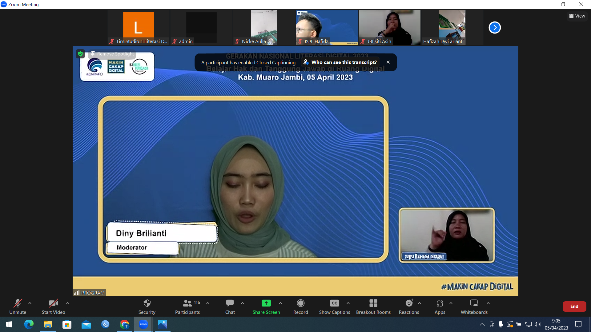Viewport: 591px width, 332px height.
Task: Open the Windows Start menu
Action: pyautogui.click(x=9, y=324)
